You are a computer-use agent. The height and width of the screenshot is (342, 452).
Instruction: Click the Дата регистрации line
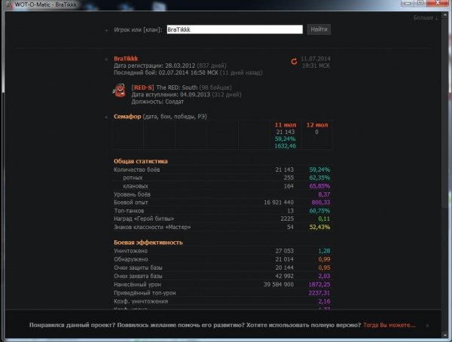click(x=170, y=66)
